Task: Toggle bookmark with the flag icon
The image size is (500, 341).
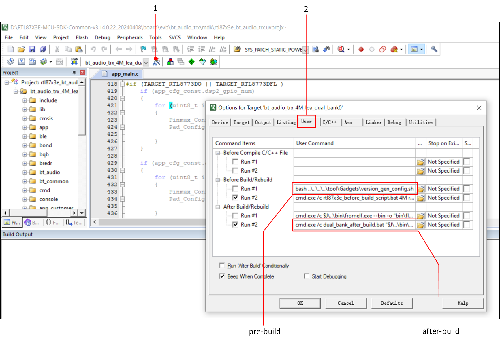Action: click(143, 49)
